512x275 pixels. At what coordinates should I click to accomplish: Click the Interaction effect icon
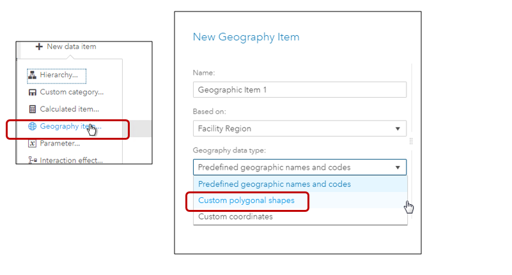[x=33, y=160]
